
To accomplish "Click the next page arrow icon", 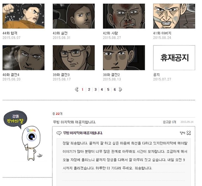I will point(120,89).
